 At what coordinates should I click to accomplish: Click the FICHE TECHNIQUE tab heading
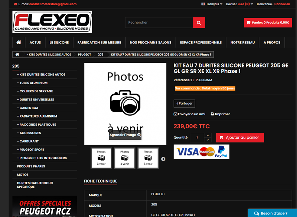(101, 181)
